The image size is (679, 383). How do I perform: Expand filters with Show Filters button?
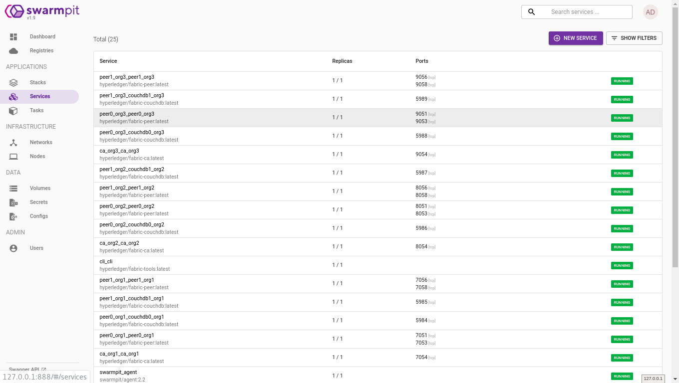[x=634, y=38]
